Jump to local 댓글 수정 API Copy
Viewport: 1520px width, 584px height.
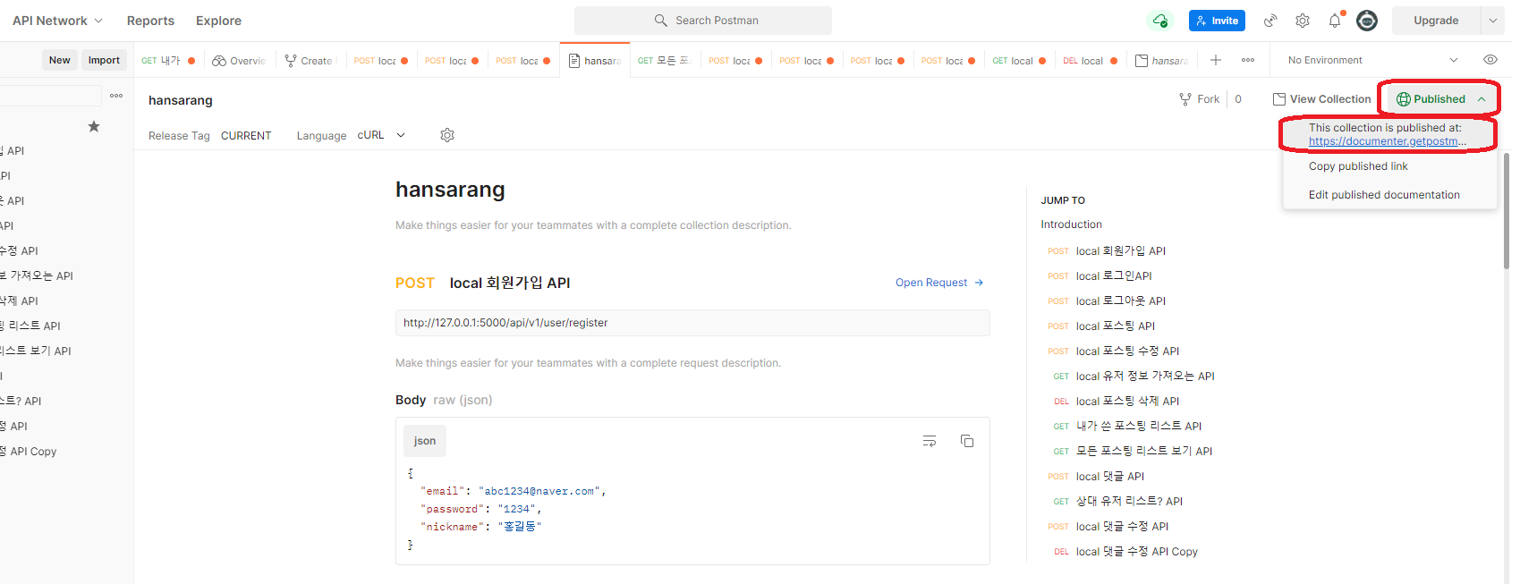pyautogui.click(x=1137, y=552)
